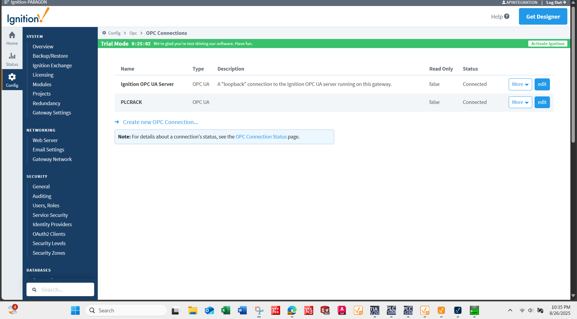The width and height of the screenshot is (577, 319).
Task: Click Log Out in the top bar
Action: tap(556, 2)
